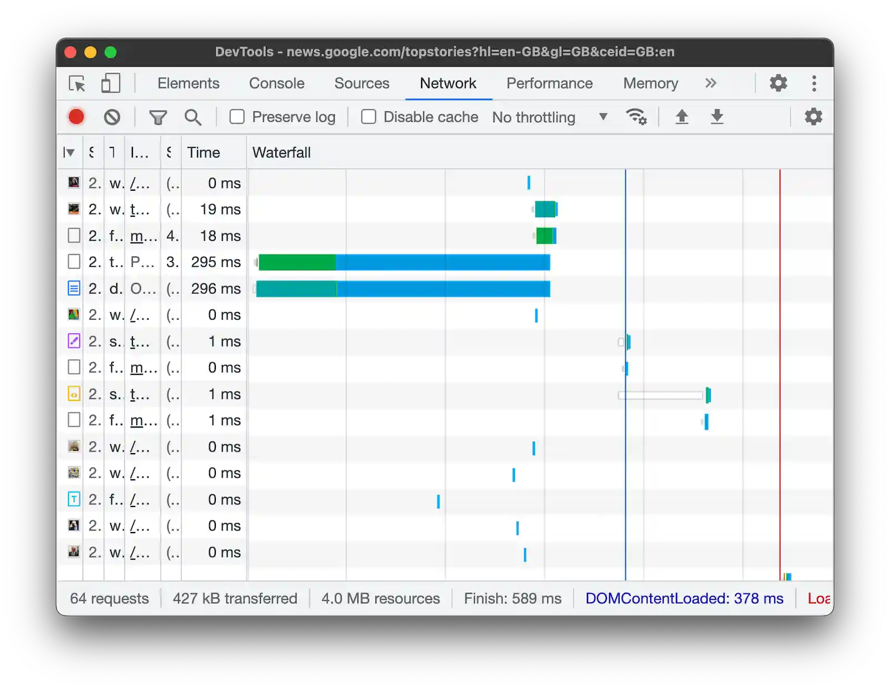Screen dimensions: 890x690
Task: Switch to the Performance tab
Action: click(x=549, y=83)
